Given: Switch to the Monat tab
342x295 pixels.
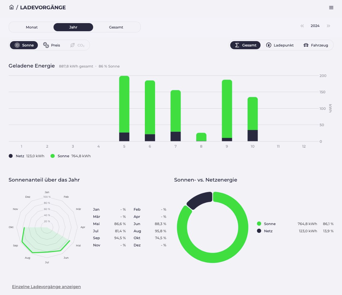Looking at the screenshot, I should tap(32, 27).
